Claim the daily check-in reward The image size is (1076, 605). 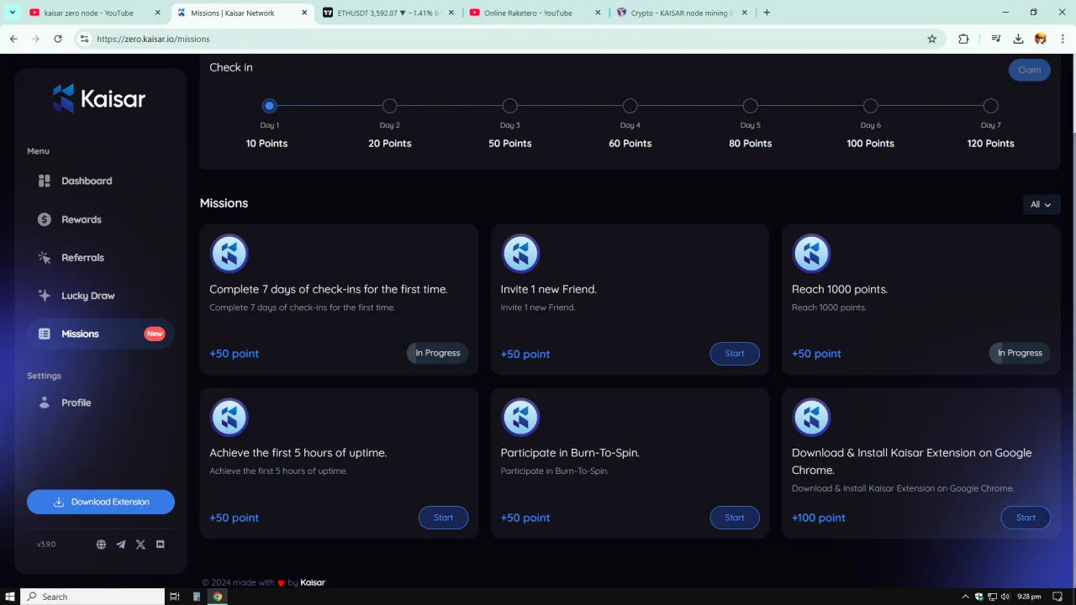click(x=1030, y=70)
